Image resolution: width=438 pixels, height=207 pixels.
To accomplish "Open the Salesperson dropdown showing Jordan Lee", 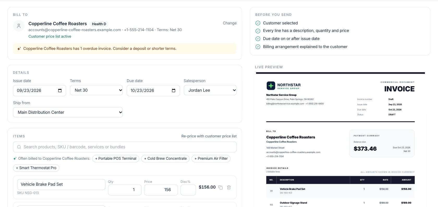I will point(210,90).
